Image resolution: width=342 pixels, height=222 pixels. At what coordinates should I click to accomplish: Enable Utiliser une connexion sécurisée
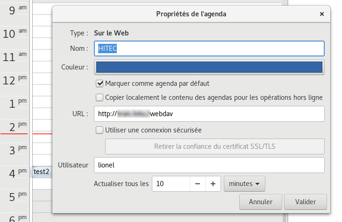[99, 130]
